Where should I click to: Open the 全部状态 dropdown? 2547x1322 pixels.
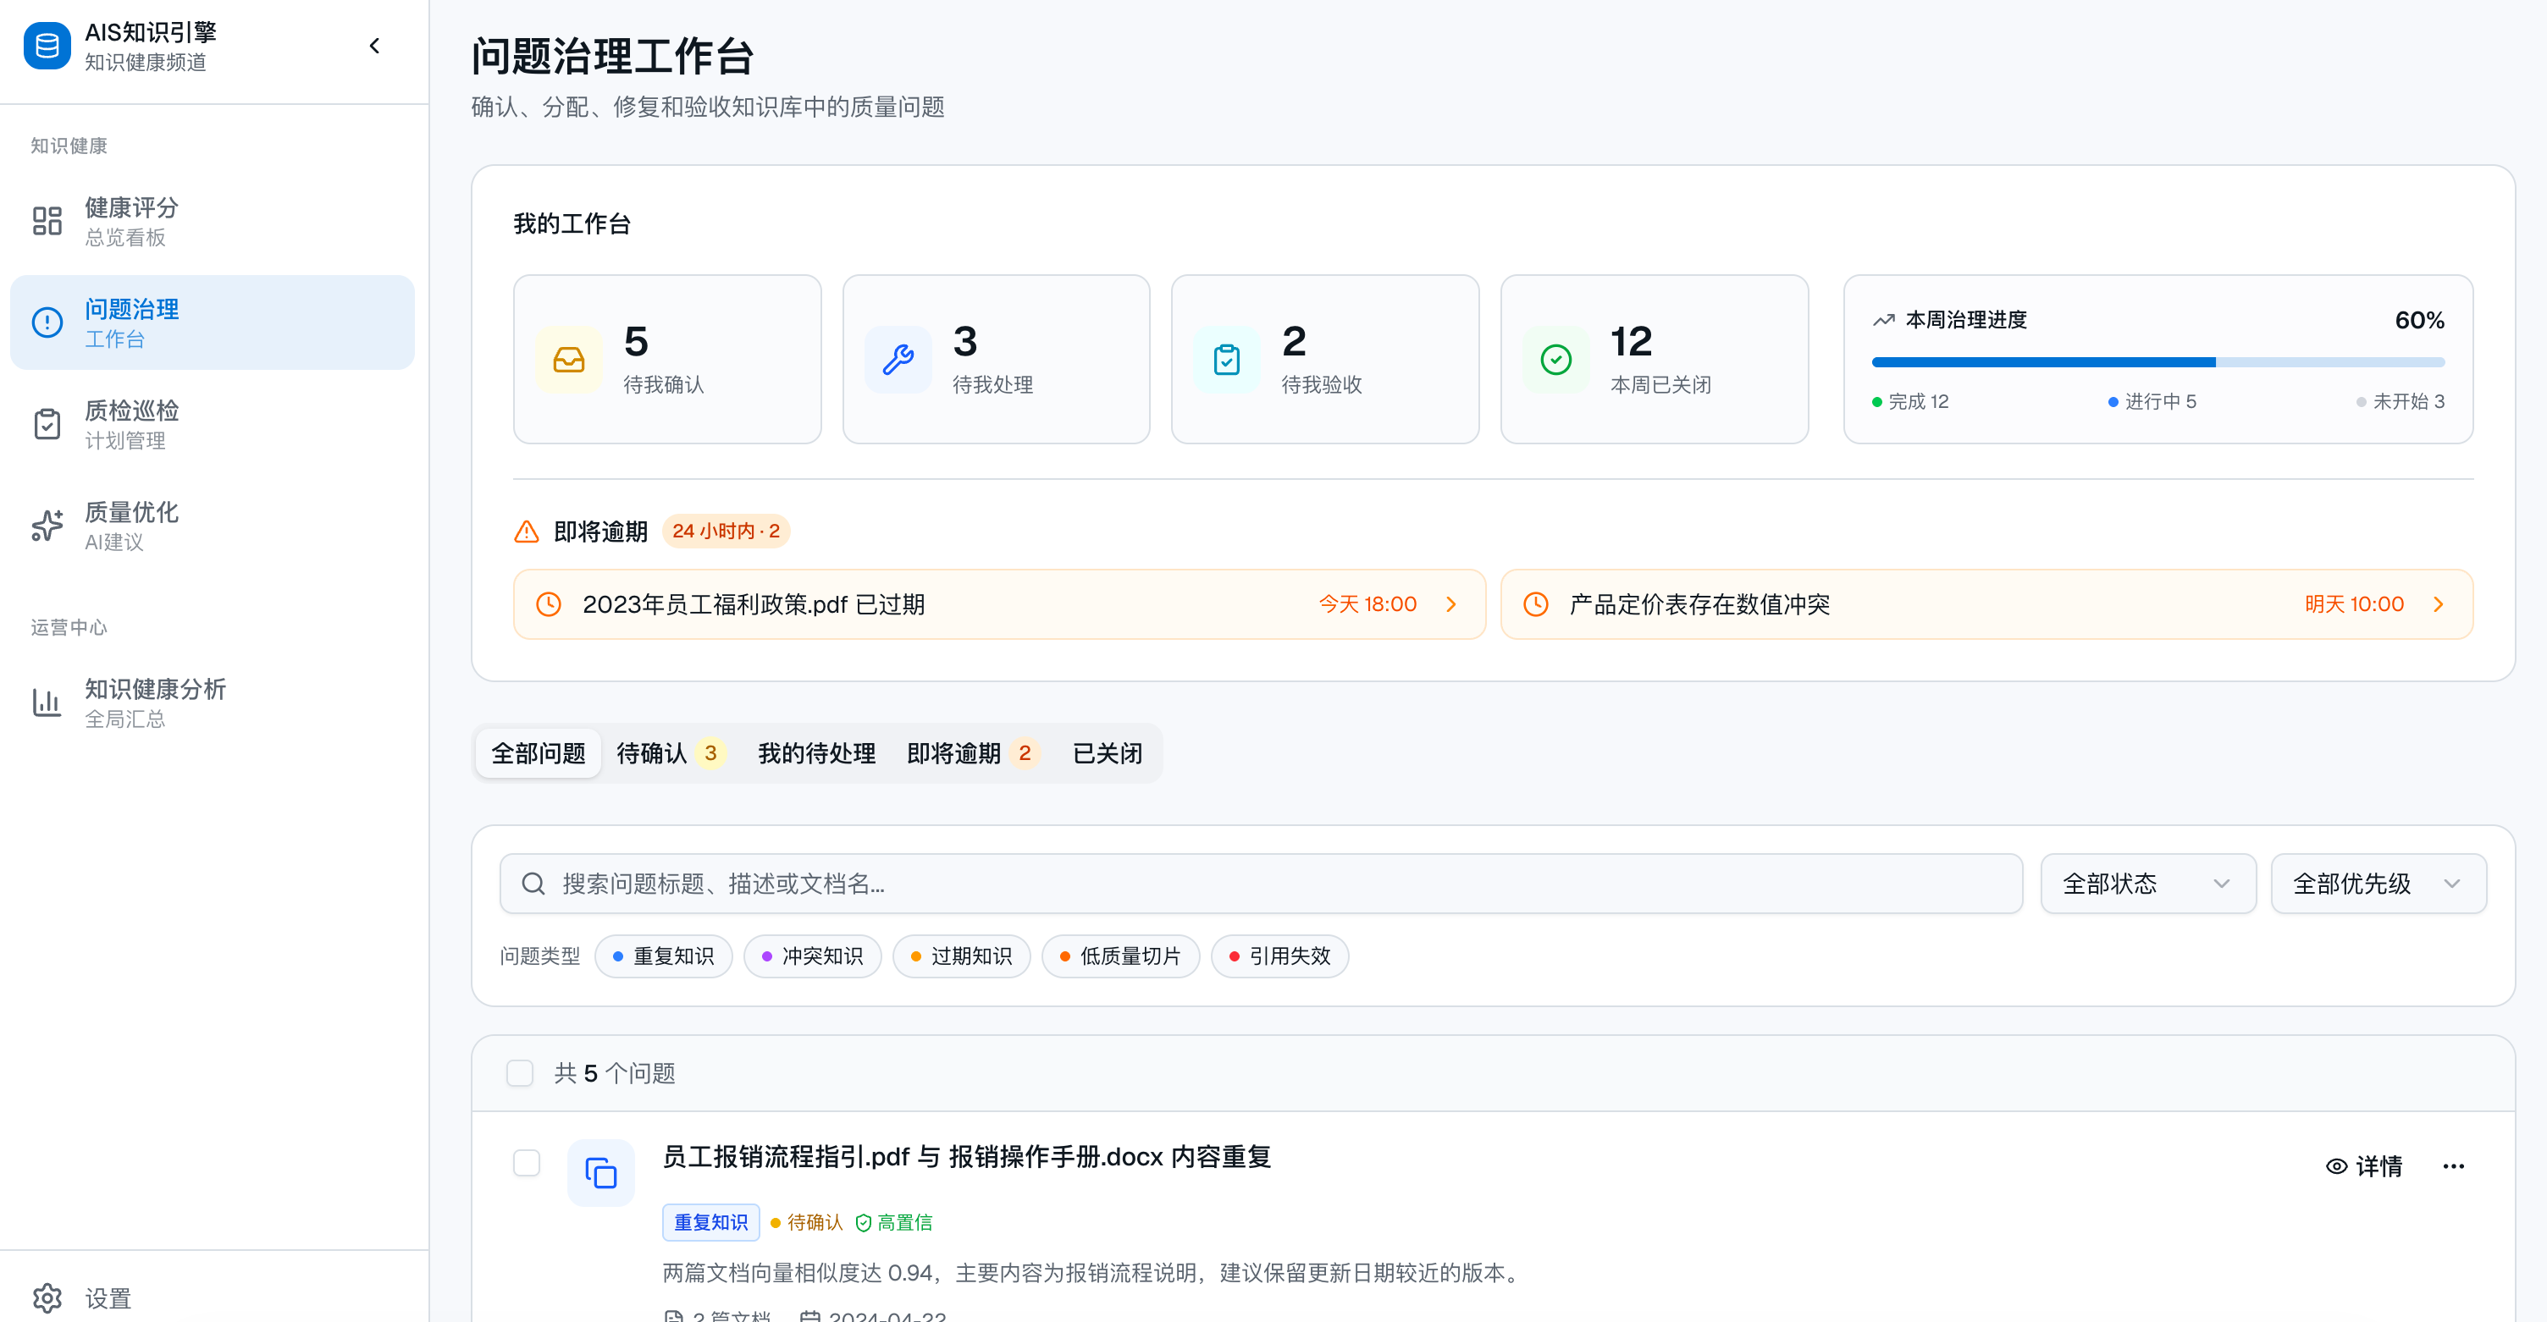(2148, 884)
